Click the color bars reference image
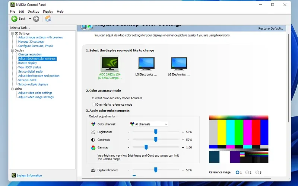This screenshot has height=186, width=298. [238, 139]
